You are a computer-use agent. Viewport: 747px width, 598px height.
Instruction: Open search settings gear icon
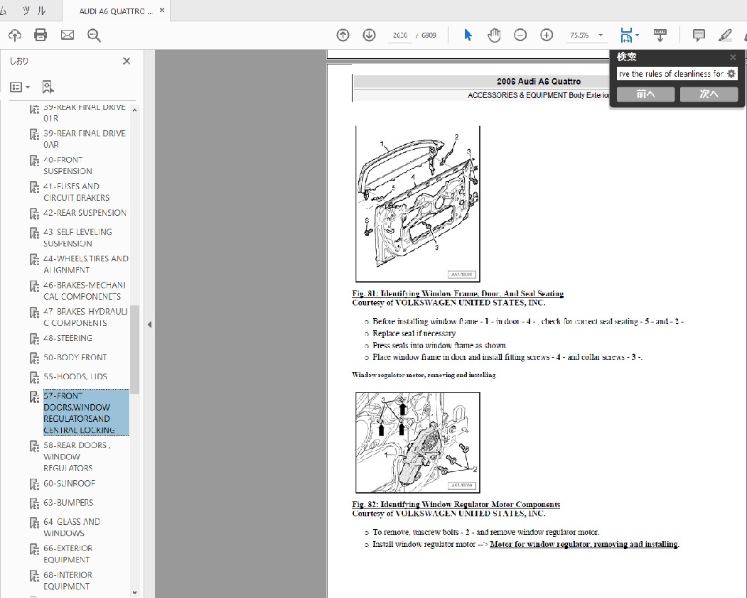(x=731, y=74)
